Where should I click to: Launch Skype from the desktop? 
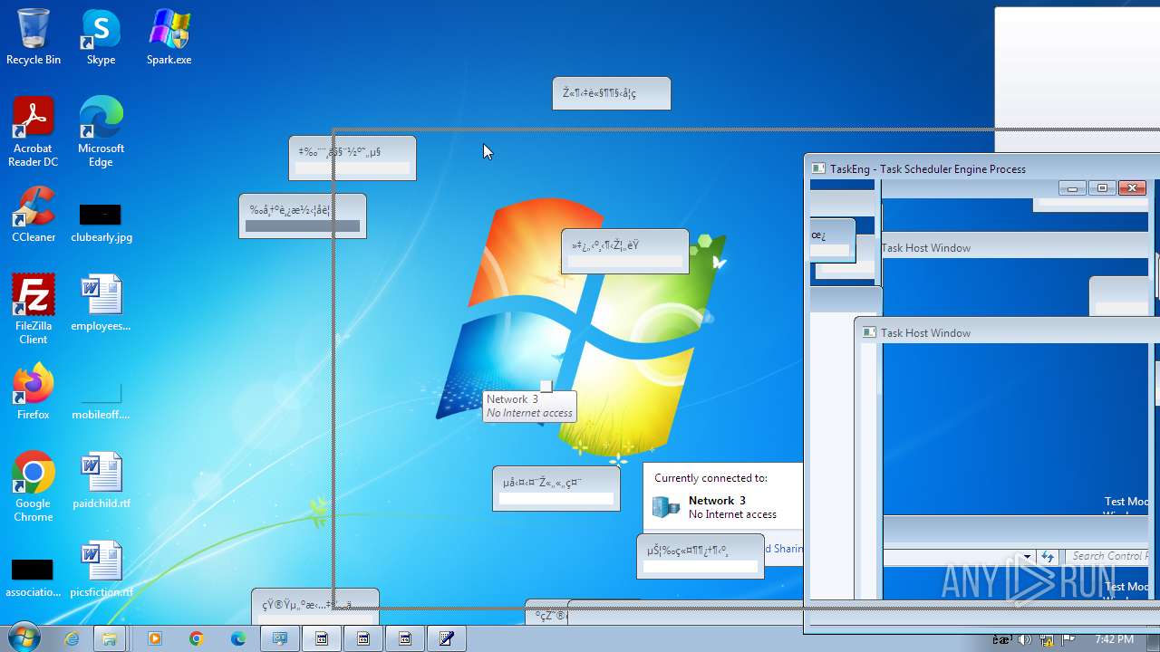pyautogui.click(x=101, y=37)
